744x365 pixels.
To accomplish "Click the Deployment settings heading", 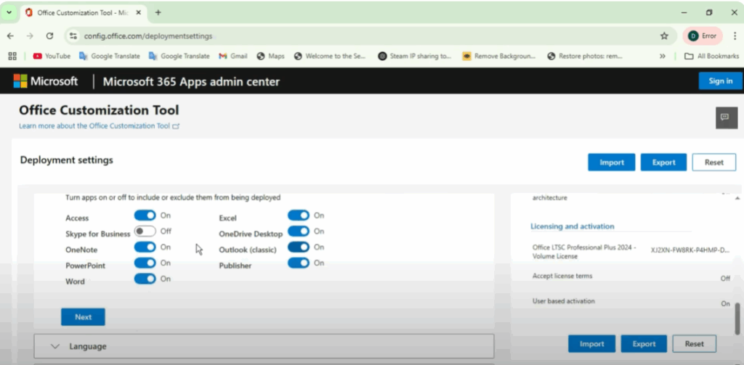I will 66,160.
